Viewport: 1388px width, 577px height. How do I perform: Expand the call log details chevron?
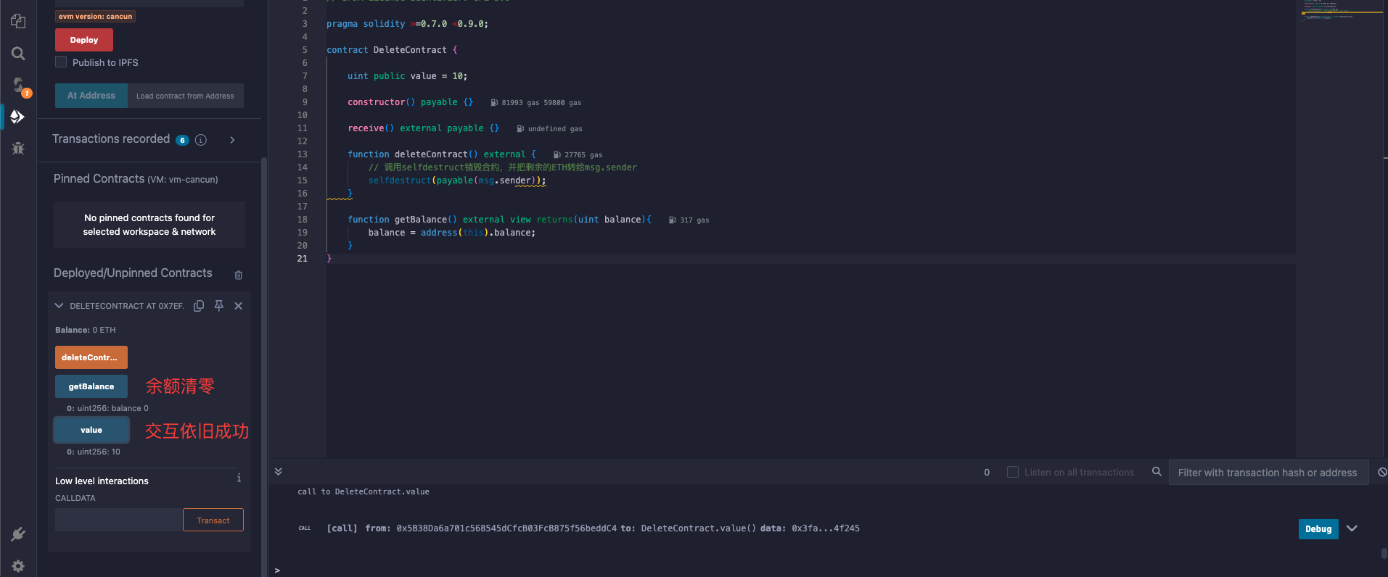(1352, 528)
